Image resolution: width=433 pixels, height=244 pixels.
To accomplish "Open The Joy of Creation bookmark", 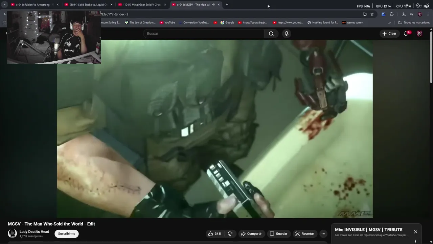I will point(140,23).
